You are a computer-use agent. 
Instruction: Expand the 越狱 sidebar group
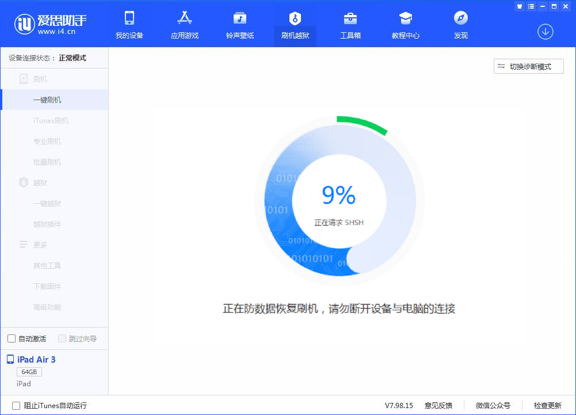pyautogui.click(x=40, y=182)
